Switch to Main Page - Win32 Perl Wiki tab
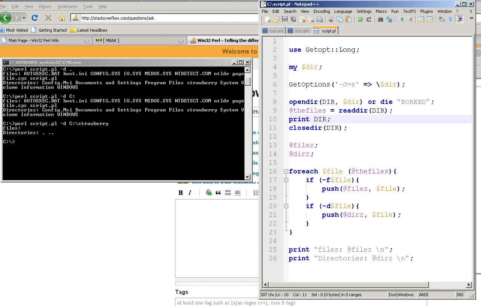The image size is (481, 306). [x=45, y=40]
